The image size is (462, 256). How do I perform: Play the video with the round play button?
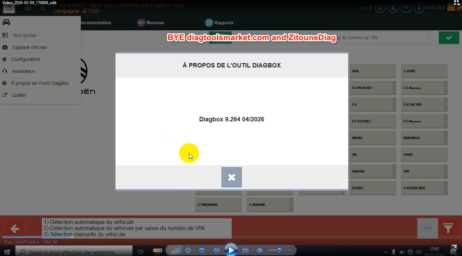[231, 251]
